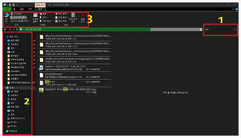Stop search with address bar X button

click(x=201, y=29)
